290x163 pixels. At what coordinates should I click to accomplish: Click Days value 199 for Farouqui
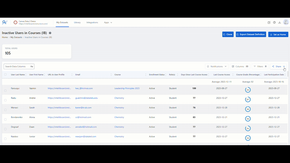click(x=194, y=88)
